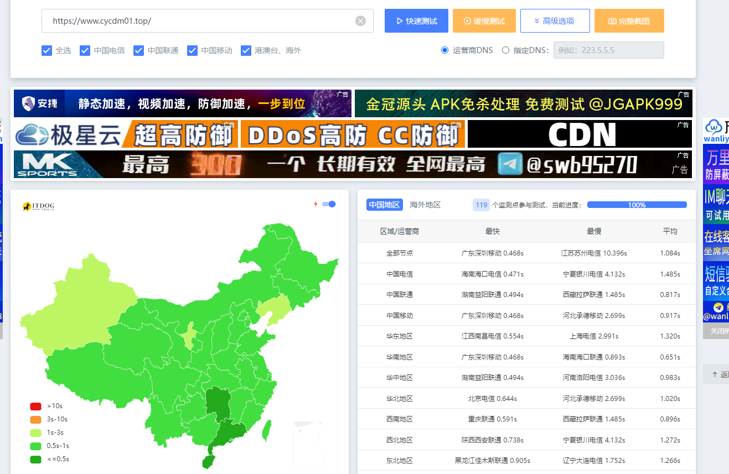Uncheck the 全选 checkbox

pos(47,50)
